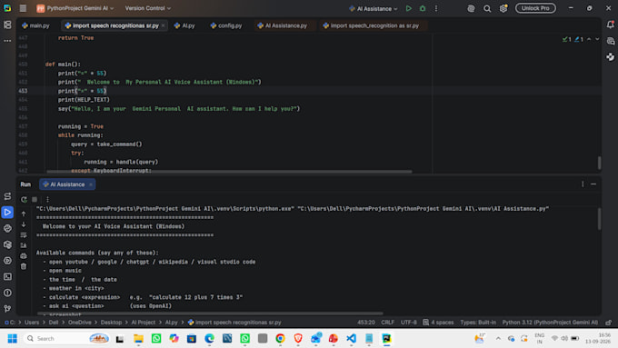Jump down the stack trace in console
The image size is (618, 348).
pos(24,224)
